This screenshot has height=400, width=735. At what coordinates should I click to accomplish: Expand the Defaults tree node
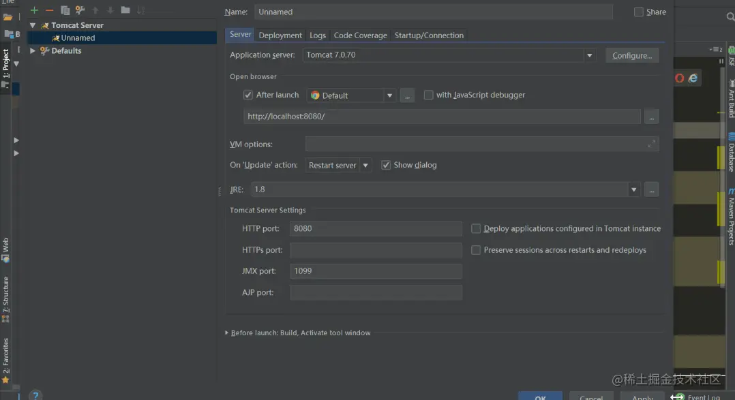[x=33, y=50]
